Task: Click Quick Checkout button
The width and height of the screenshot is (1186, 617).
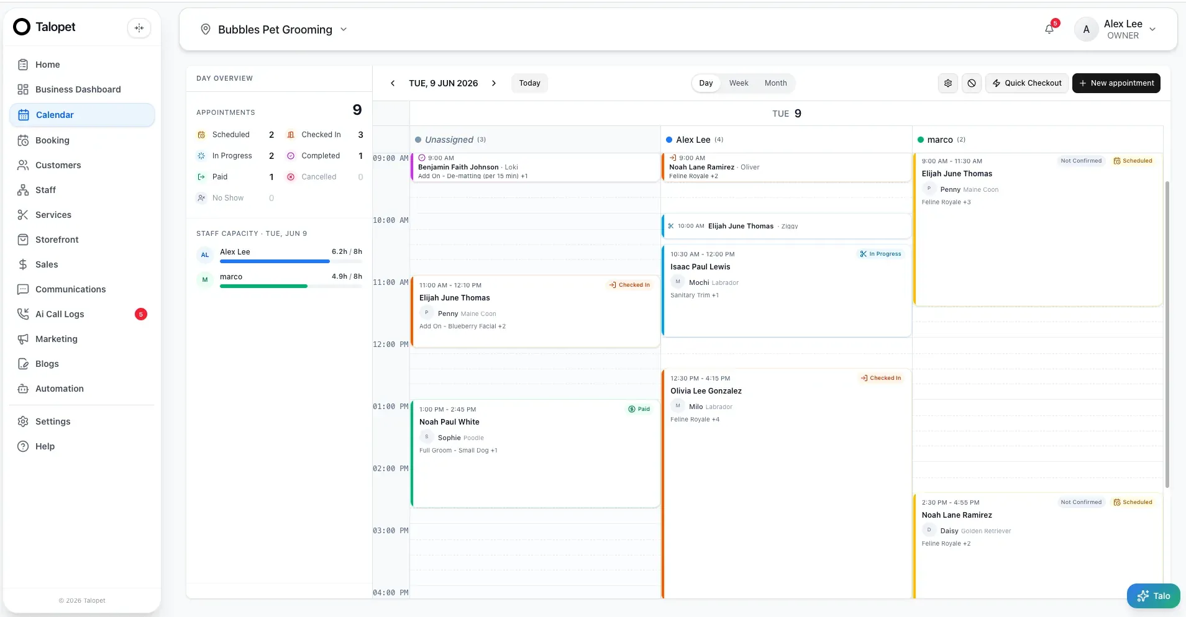Action: (x=1026, y=83)
